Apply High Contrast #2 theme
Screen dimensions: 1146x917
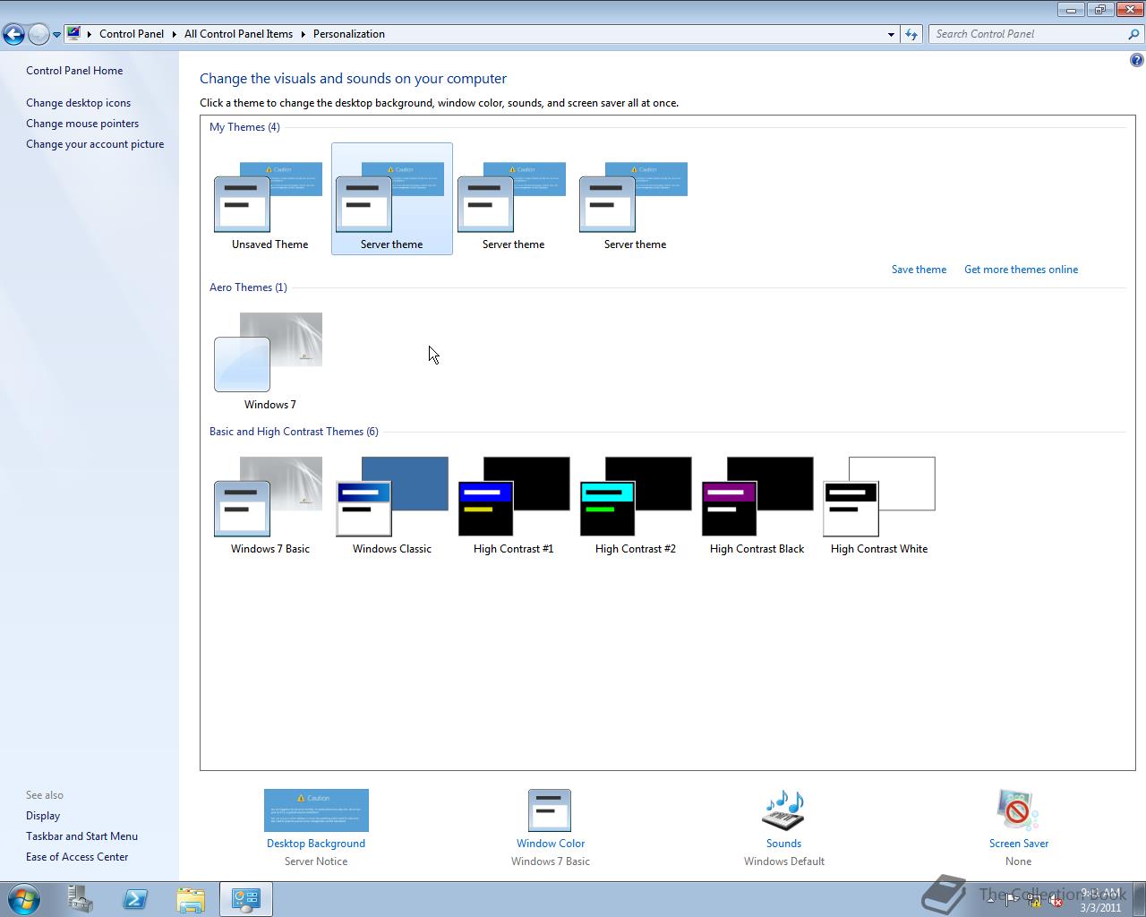point(636,505)
